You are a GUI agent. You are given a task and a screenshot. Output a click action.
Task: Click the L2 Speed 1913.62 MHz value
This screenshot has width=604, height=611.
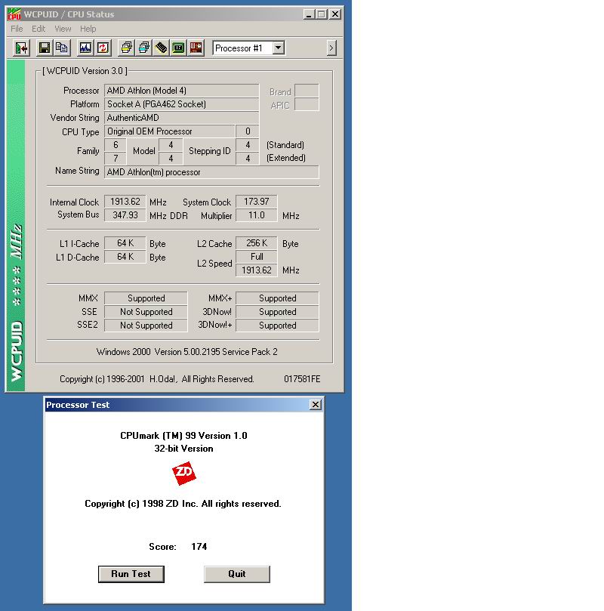click(x=257, y=270)
